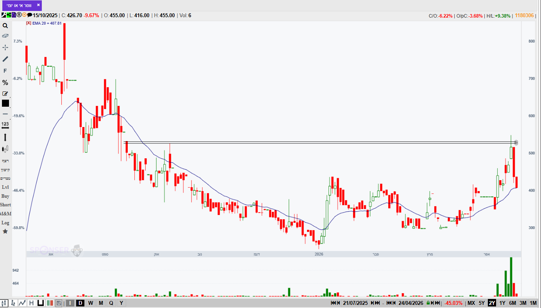Viewport: 541px width, 308px height.
Task: Select the 2Y range
Action: point(492,303)
